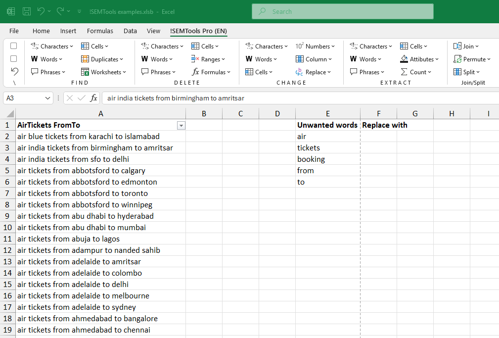Open the Replace tool in CHANGE group
This screenshot has width=499, height=338.
coord(314,72)
